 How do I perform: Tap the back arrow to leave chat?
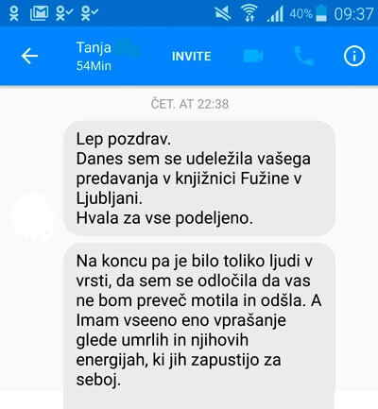[29, 56]
